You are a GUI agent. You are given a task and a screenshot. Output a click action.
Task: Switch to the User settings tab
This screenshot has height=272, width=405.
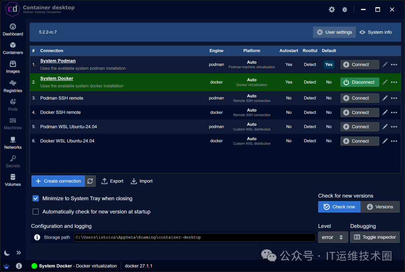(x=334, y=32)
